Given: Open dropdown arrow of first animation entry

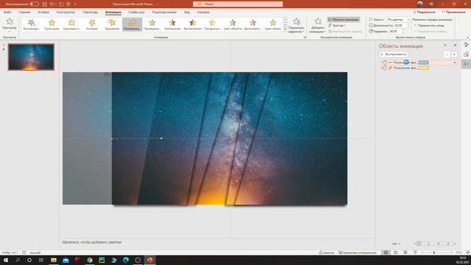Looking at the screenshot, I should coord(455,63).
